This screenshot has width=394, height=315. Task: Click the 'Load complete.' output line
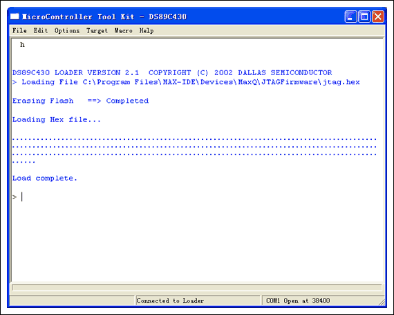45,179
